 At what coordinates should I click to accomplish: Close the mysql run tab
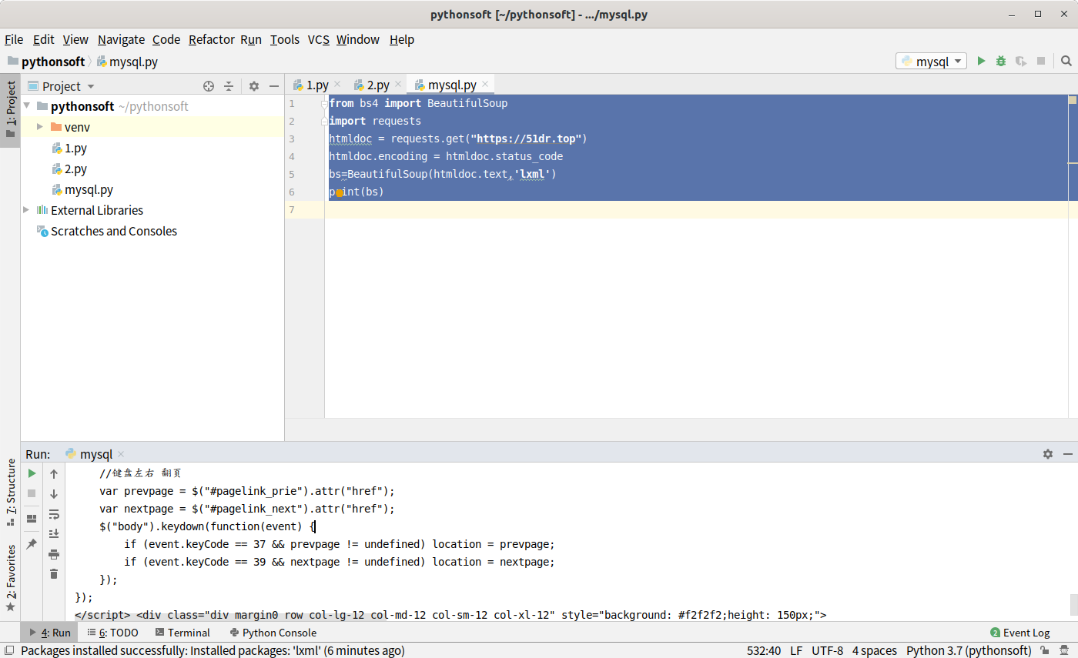(x=121, y=455)
